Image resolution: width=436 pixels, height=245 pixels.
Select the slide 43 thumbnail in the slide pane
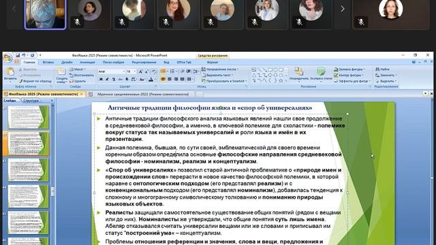(x=28, y=169)
